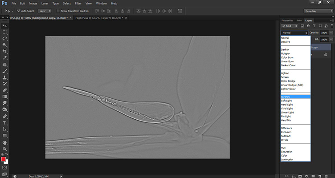Switch to the Properties panel tab
Viewport: 335px width, 178px height.
287,20
